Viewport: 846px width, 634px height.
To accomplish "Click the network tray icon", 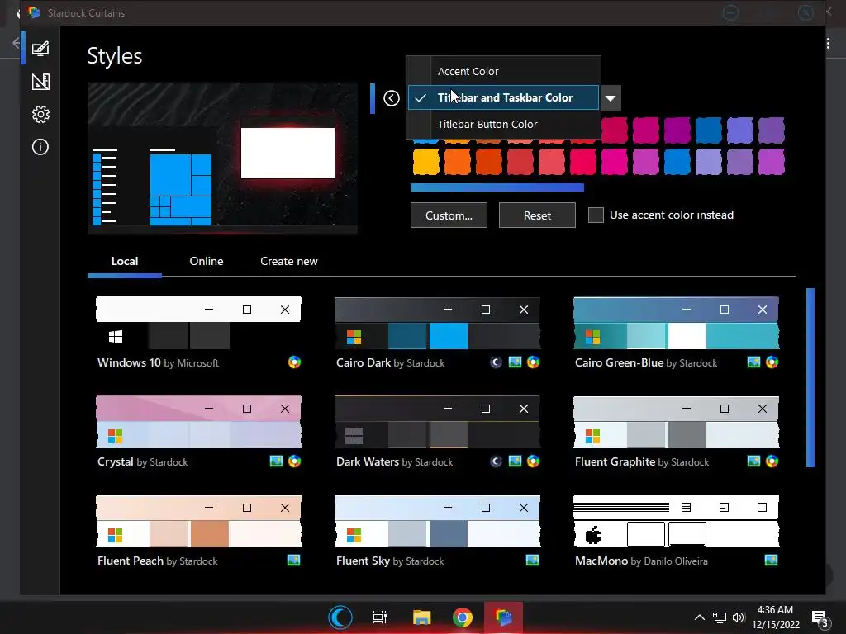I will [720, 617].
